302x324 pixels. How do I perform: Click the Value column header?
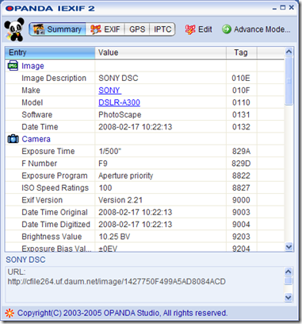[161, 52]
